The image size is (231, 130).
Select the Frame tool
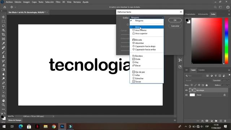(x=3, y=39)
